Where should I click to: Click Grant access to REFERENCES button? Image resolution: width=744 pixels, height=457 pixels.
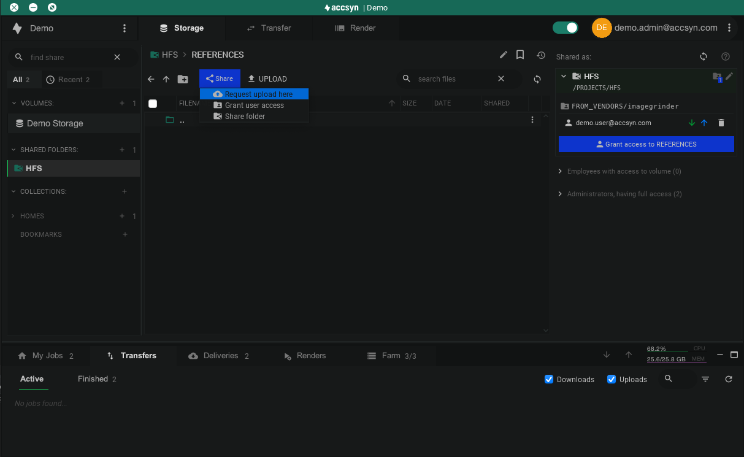646,144
